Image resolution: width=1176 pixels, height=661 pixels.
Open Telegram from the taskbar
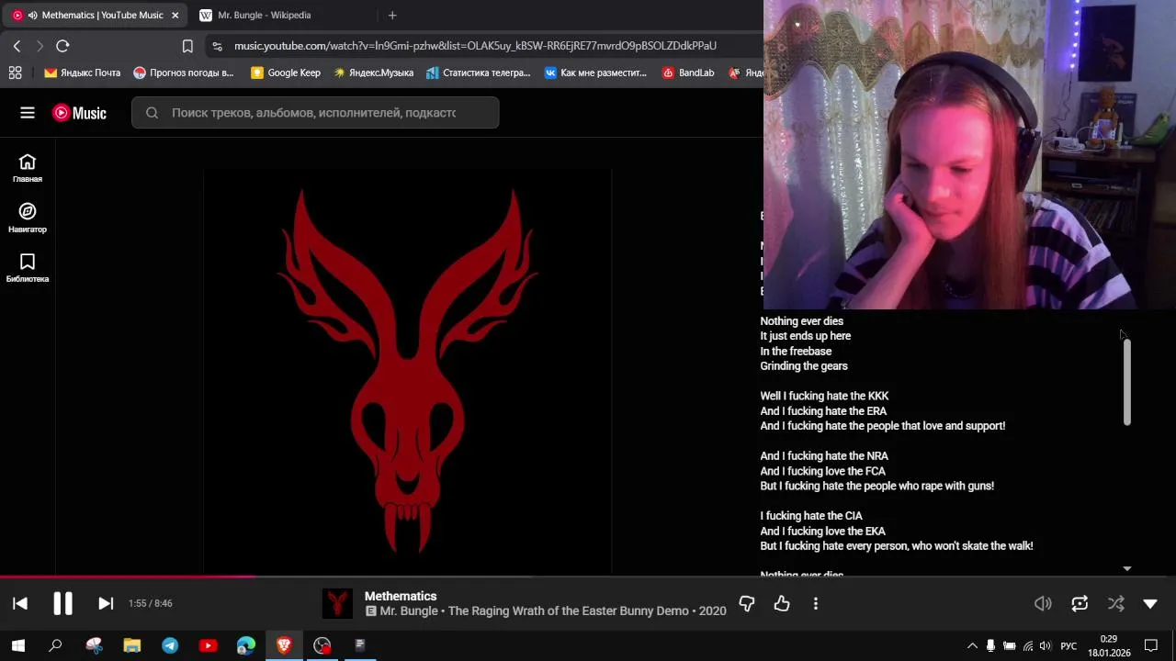point(170,645)
